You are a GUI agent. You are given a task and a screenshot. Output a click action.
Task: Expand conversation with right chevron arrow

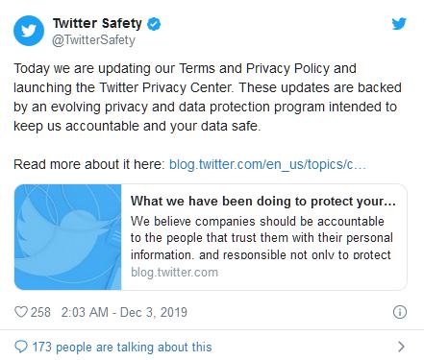401,347
